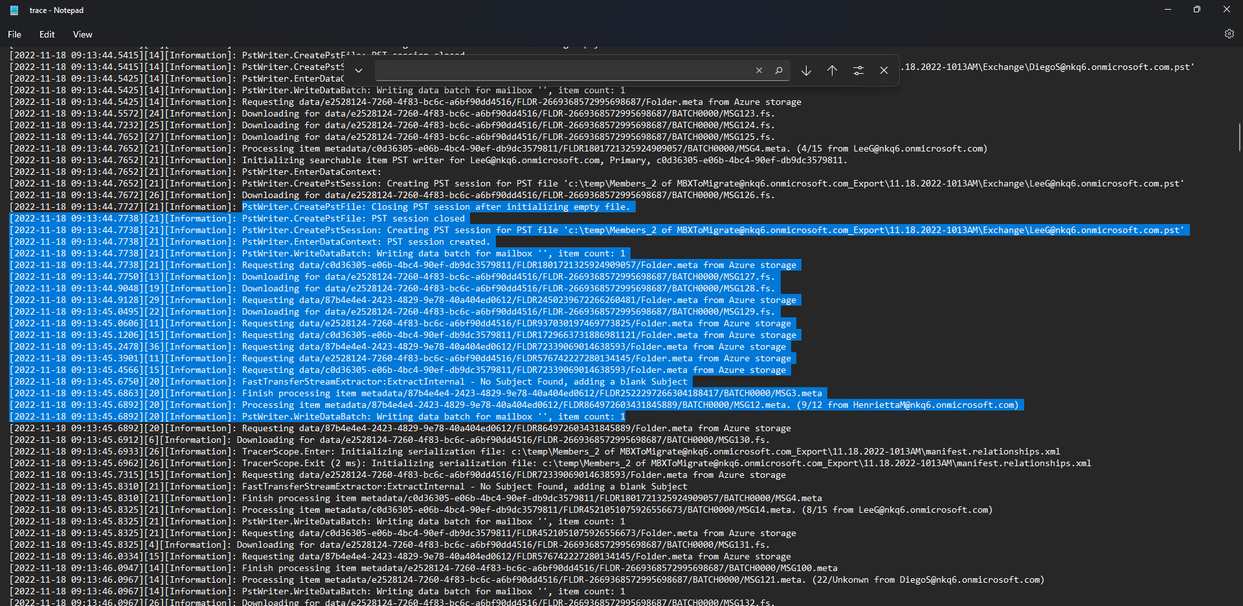Click 'Initializing searchable item PST writer' line

click(429, 161)
